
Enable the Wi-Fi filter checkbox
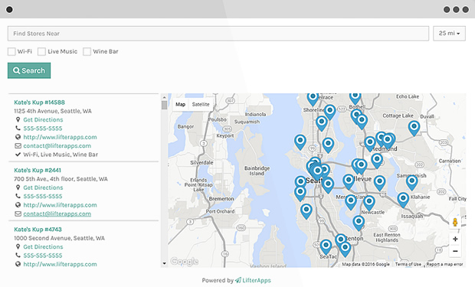click(11, 51)
